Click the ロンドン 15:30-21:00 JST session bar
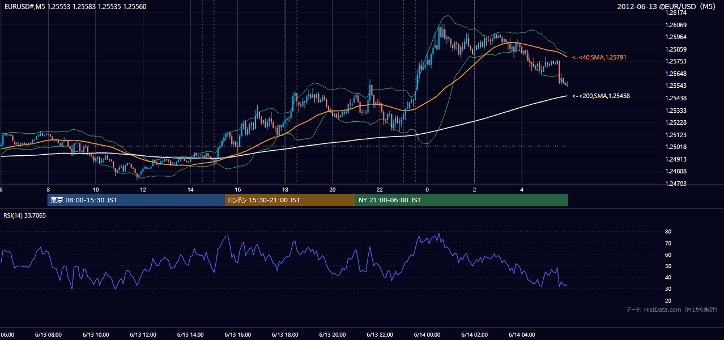 (290, 200)
